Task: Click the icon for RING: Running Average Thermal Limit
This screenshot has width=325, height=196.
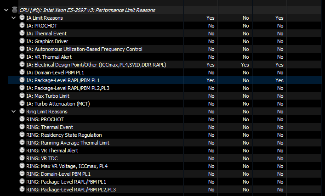Action: (x=22, y=142)
